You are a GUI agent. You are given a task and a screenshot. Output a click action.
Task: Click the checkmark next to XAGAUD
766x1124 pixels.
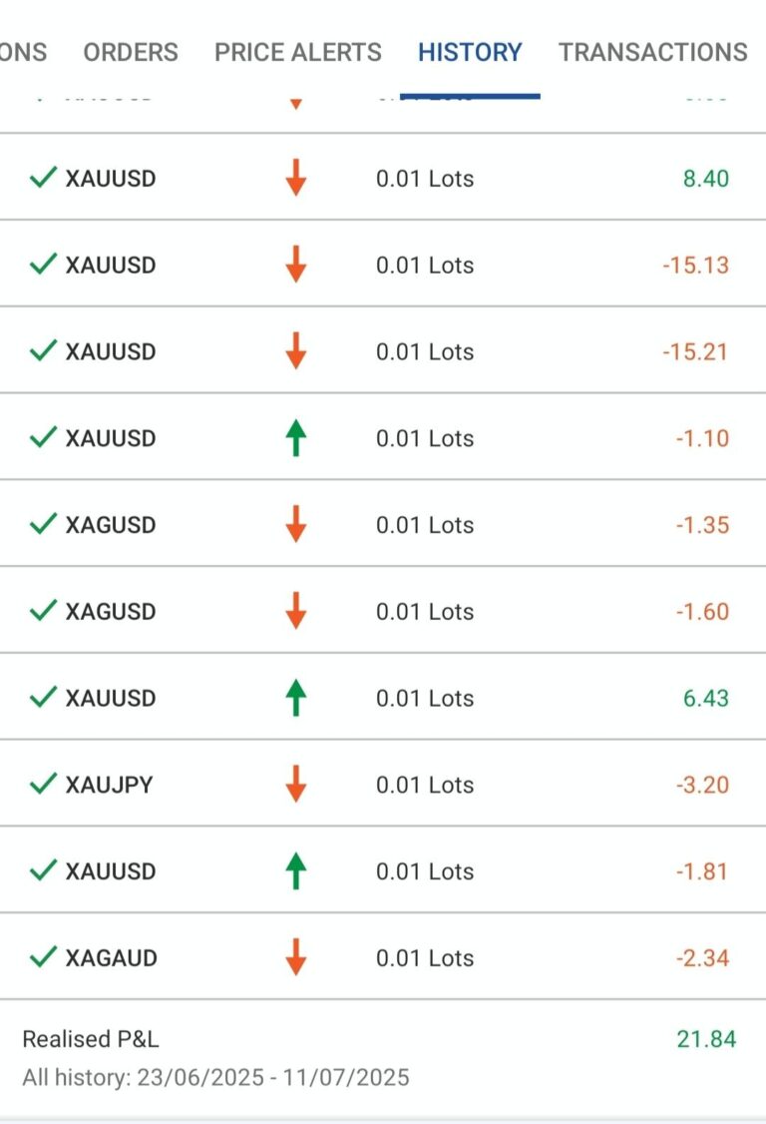(43, 956)
